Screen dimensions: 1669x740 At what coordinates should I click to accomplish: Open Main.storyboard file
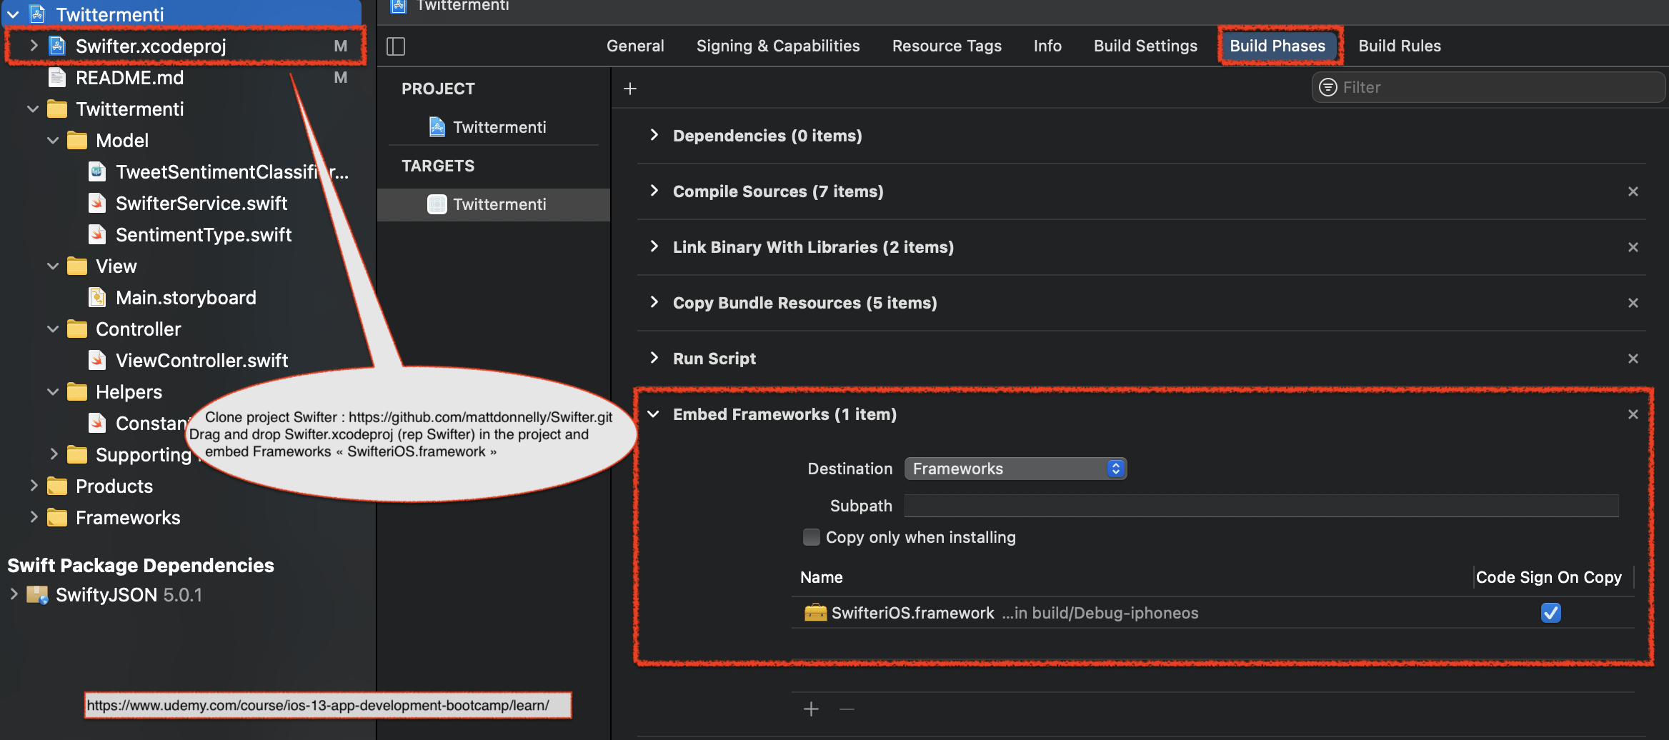point(173,298)
